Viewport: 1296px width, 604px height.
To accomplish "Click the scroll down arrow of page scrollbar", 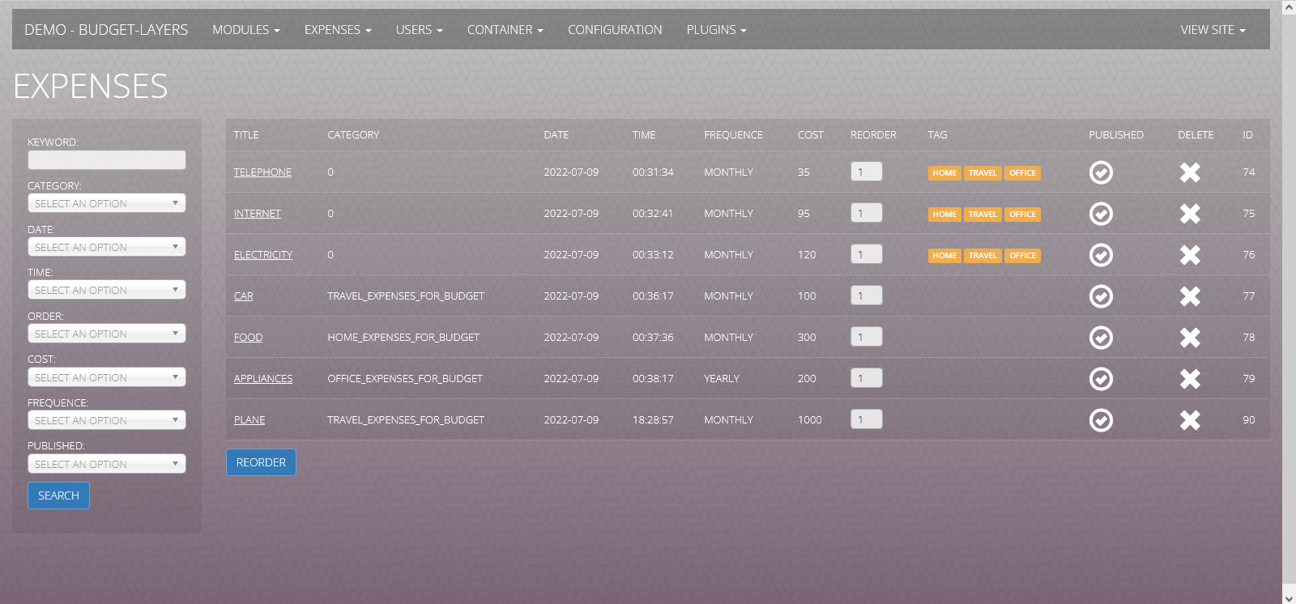I will pos(1289,598).
